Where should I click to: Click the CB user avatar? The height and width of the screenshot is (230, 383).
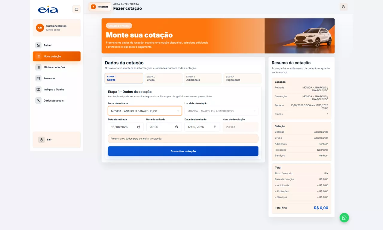point(40,28)
